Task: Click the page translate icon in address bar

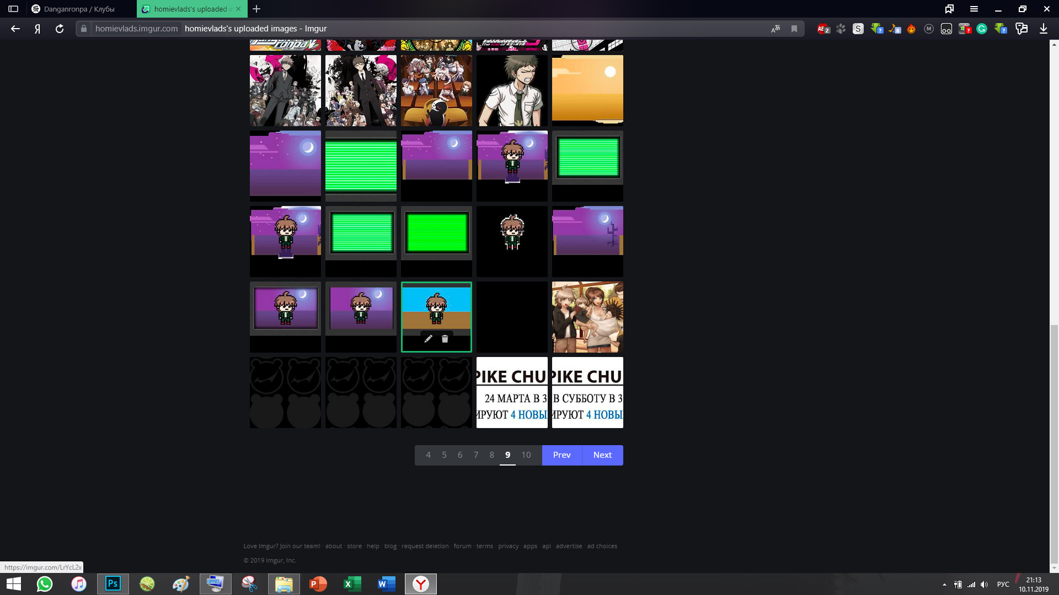Action: click(775, 29)
